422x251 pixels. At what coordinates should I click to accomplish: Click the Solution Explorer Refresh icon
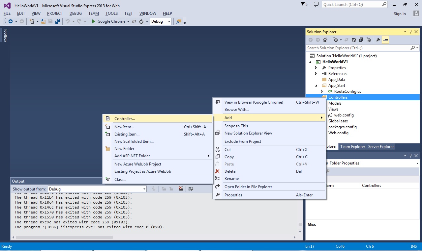tap(353, 40)
